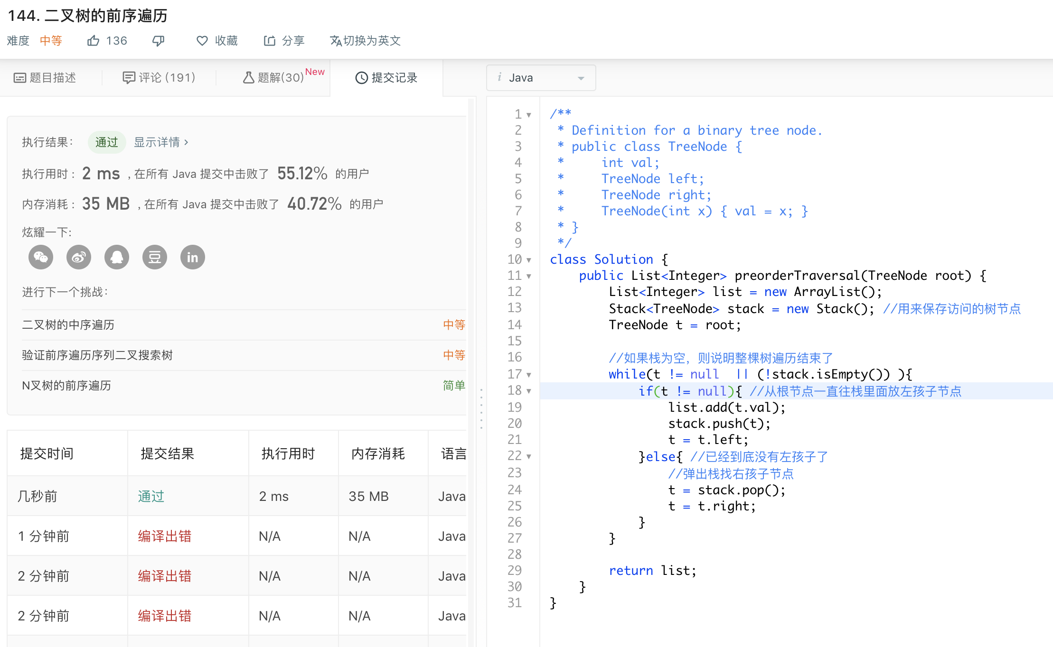Click the heart favorite icon
The image size is (1053, 647).
point(202,41)
